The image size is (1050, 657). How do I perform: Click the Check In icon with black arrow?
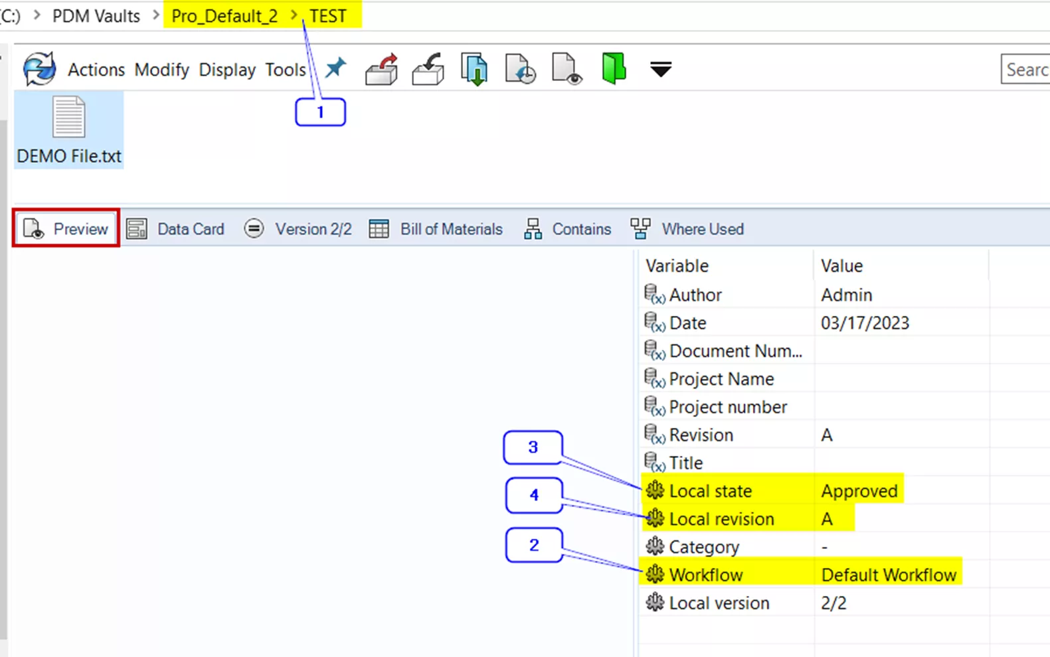pyautogui.click(x=428, y=69)
